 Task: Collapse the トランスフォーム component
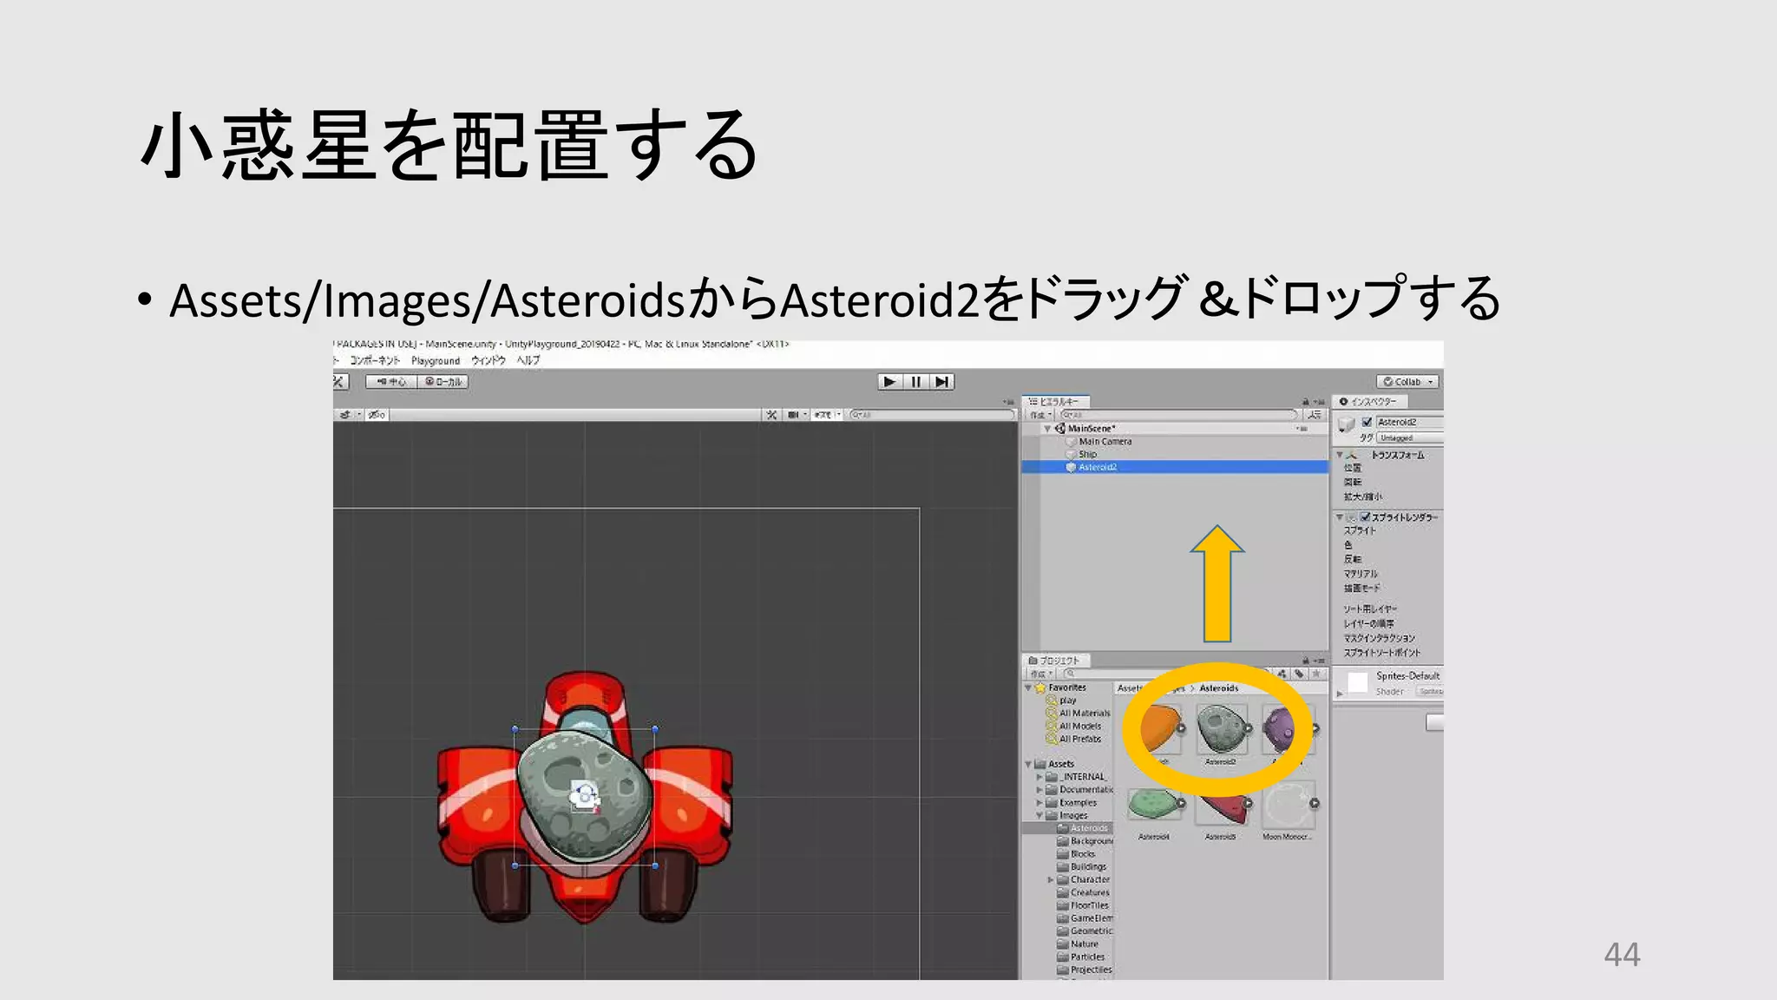[1339, 455]
